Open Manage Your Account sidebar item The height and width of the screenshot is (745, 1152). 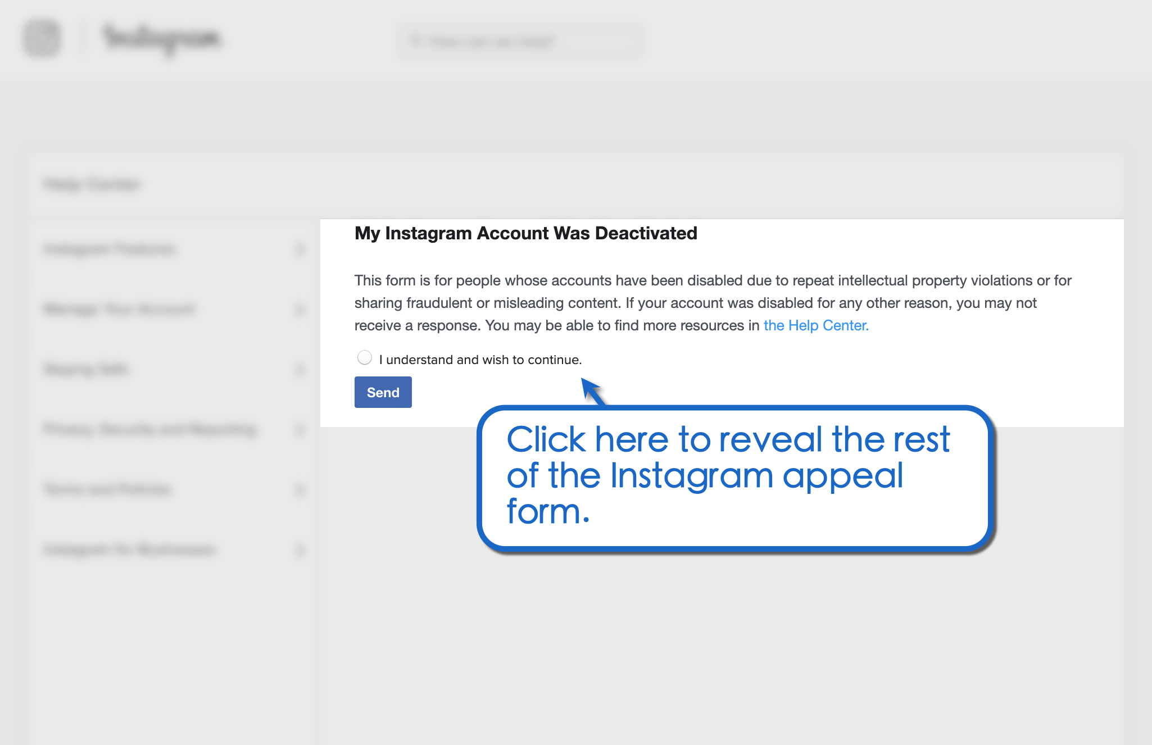coord(119,309)
